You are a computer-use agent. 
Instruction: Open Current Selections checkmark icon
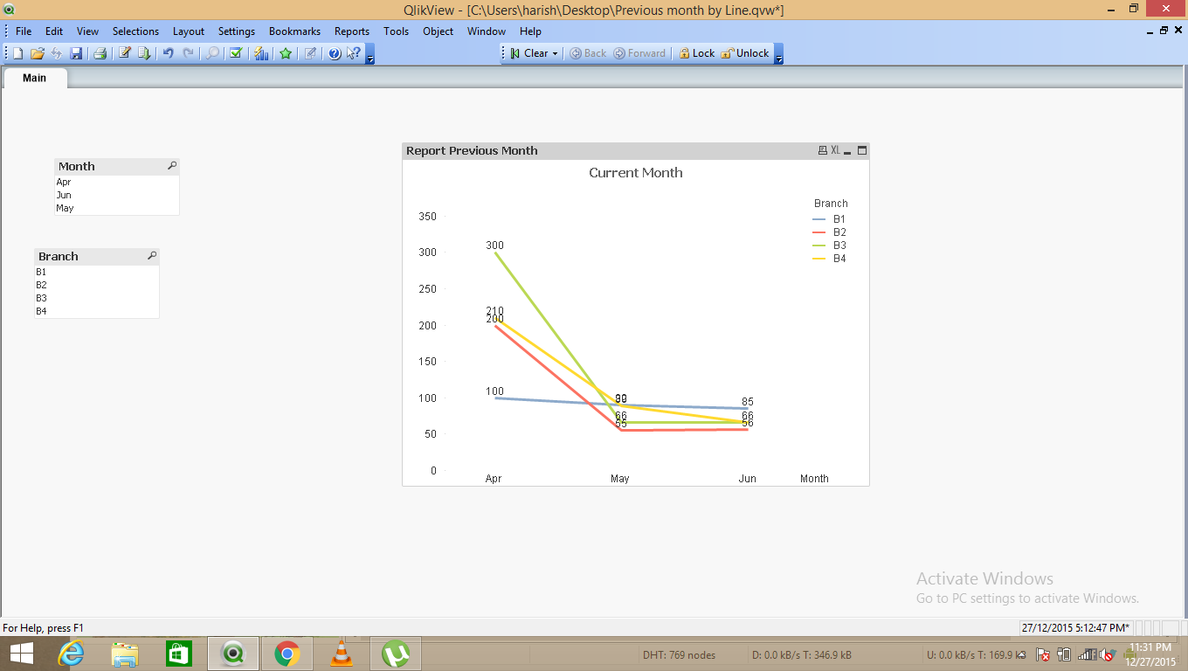236,53
